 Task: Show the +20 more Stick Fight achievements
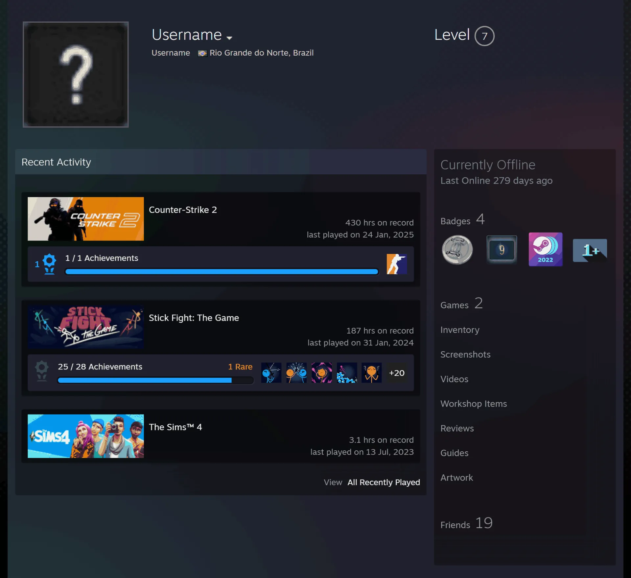[397, 373]
